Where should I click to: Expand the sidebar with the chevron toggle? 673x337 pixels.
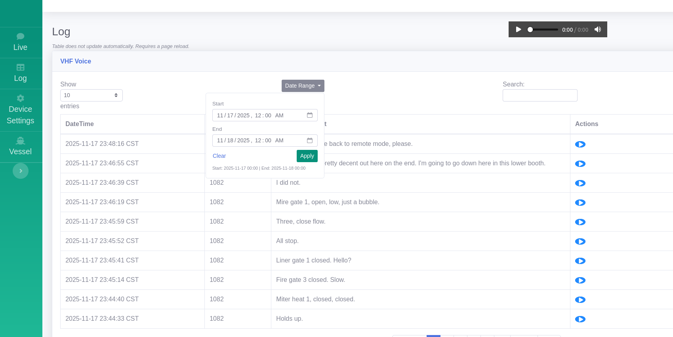21,171
